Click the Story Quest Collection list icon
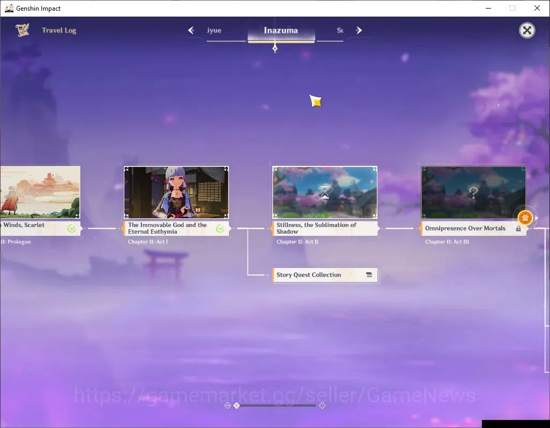Viewport: 550px width, 428px height. 369,274
